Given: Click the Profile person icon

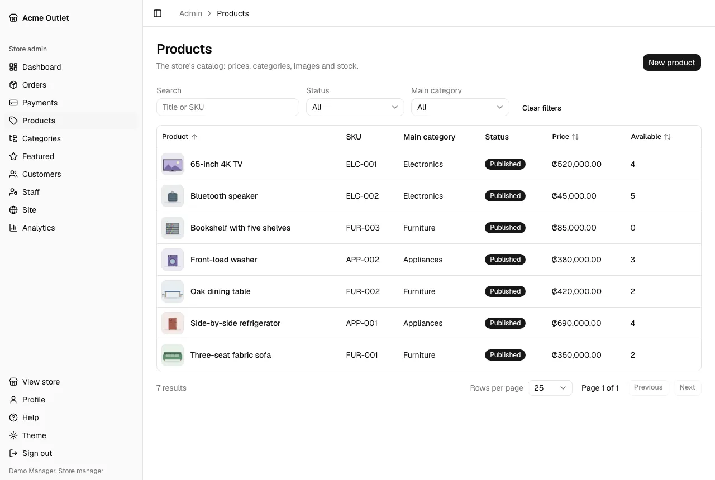Looking at the screenshot, I should pyautogui.click(x=13, y=400).
